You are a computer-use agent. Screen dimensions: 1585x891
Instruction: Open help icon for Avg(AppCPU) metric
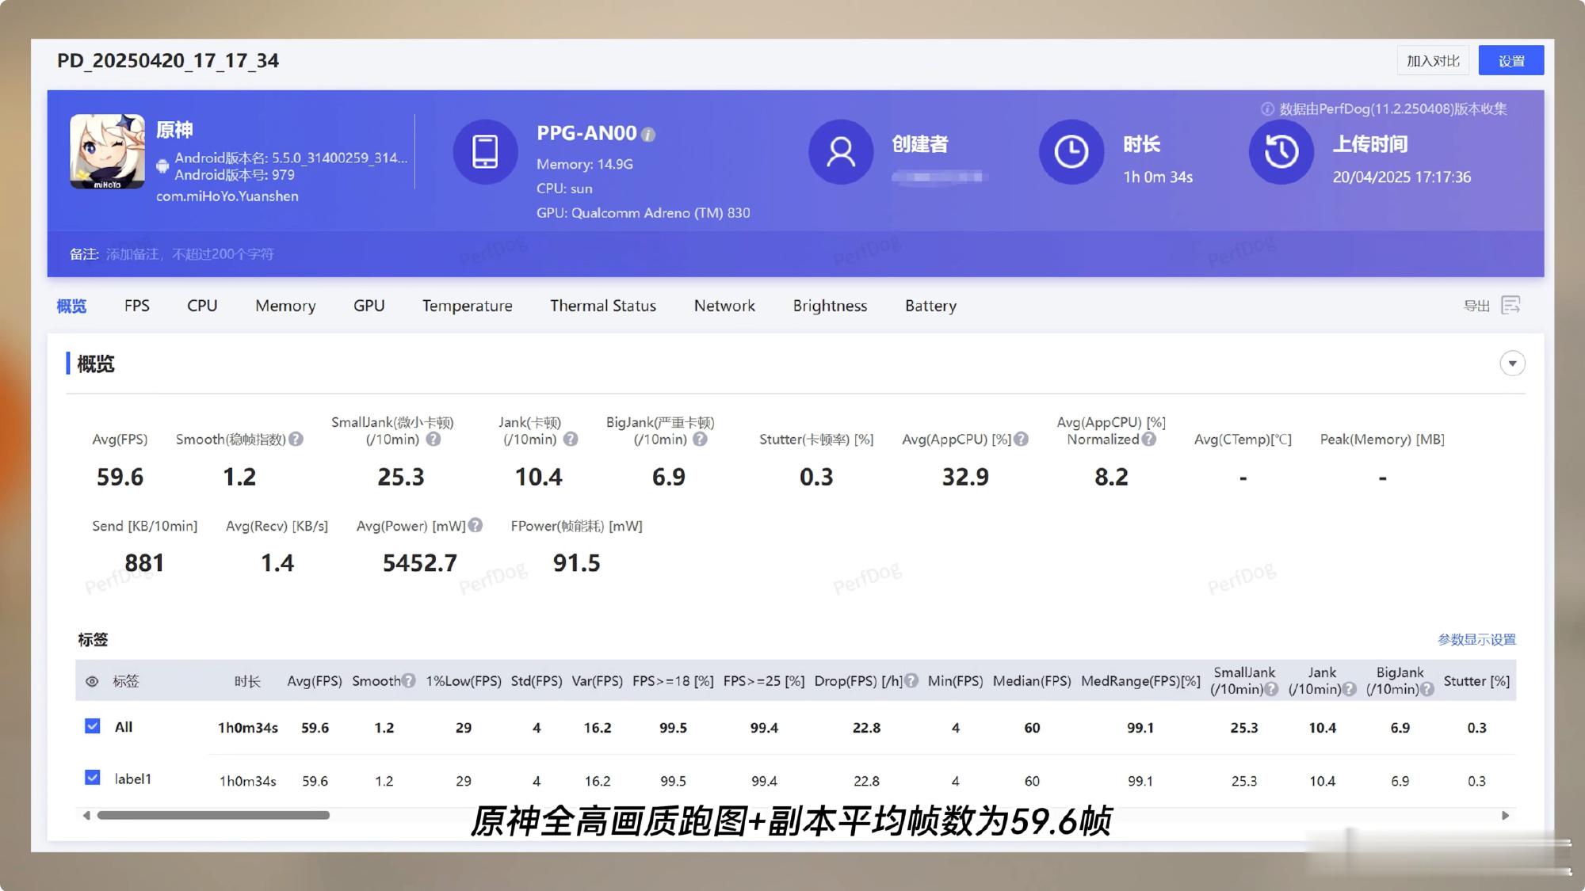click(1022, 439)
